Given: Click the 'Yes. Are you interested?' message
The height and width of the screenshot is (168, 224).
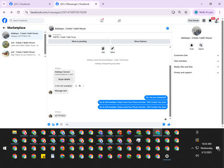Looking at the screenshot, I should pyautogui.click(x=156, y=97).
